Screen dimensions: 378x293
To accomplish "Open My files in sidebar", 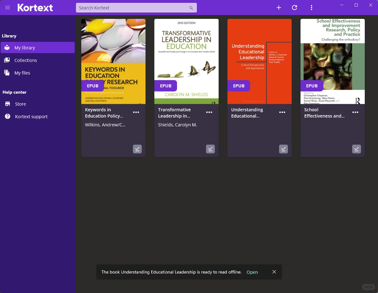I will tap(37, 73).
